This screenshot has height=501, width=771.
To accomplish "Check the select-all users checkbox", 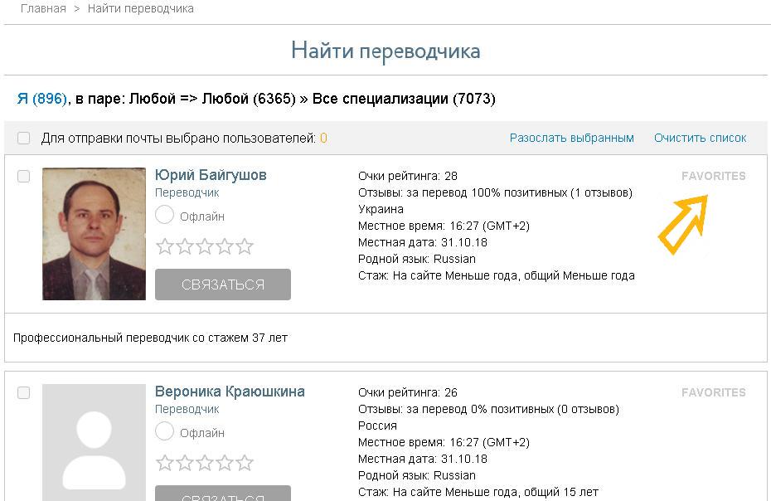I will point(23,139).
